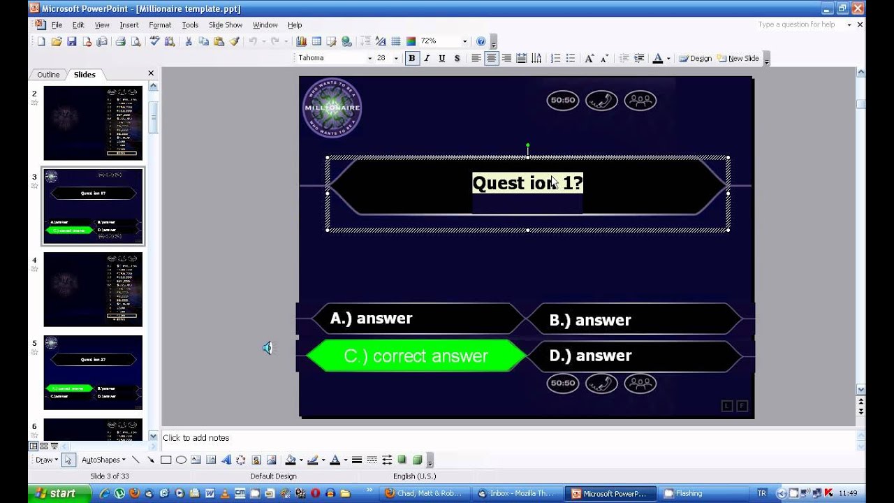Switch to the Outline tab
The image size is (894, 503).
click(x=48, y=75)
